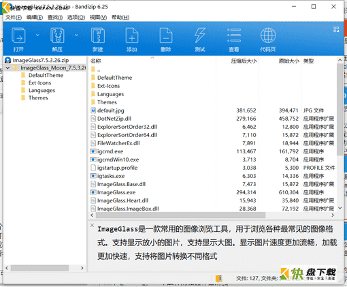
Task: Click the Extract toolbar icon
Action: coord(57,35)
